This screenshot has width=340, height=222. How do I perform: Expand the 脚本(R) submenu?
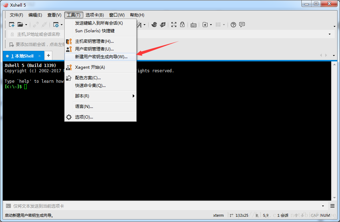point(100,96)
